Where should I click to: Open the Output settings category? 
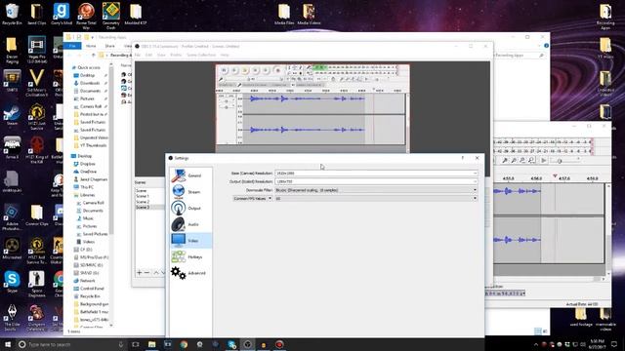click(x=191, y=208)
